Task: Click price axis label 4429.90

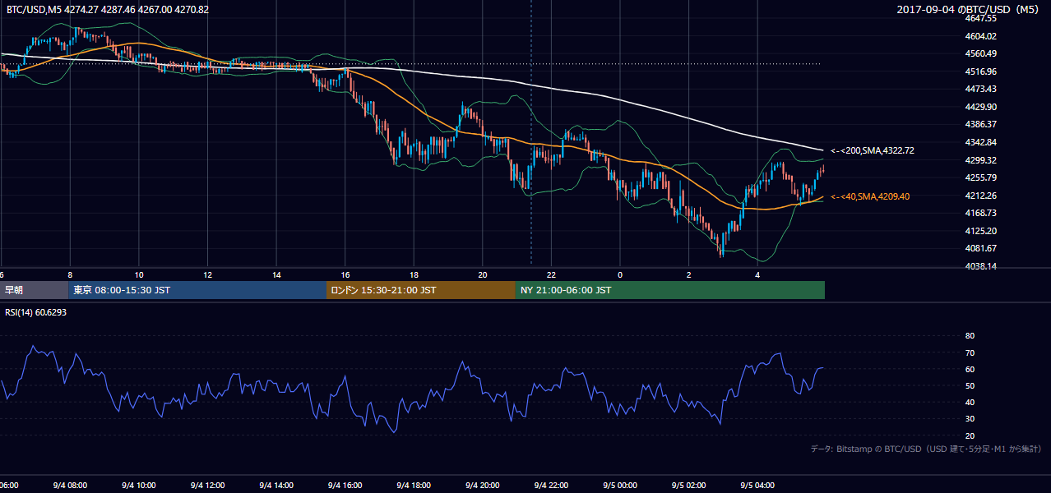Action: point(980,107)
